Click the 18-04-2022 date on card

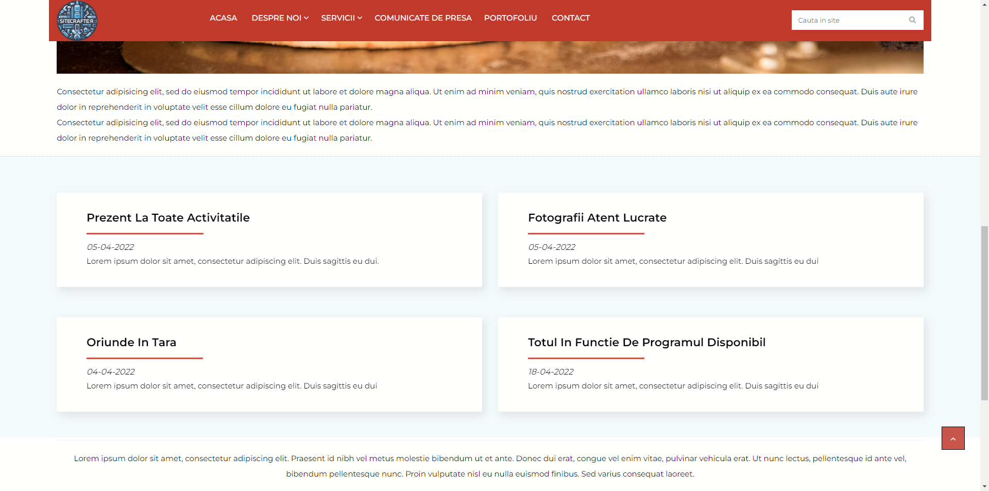click(x=551, y=371)
